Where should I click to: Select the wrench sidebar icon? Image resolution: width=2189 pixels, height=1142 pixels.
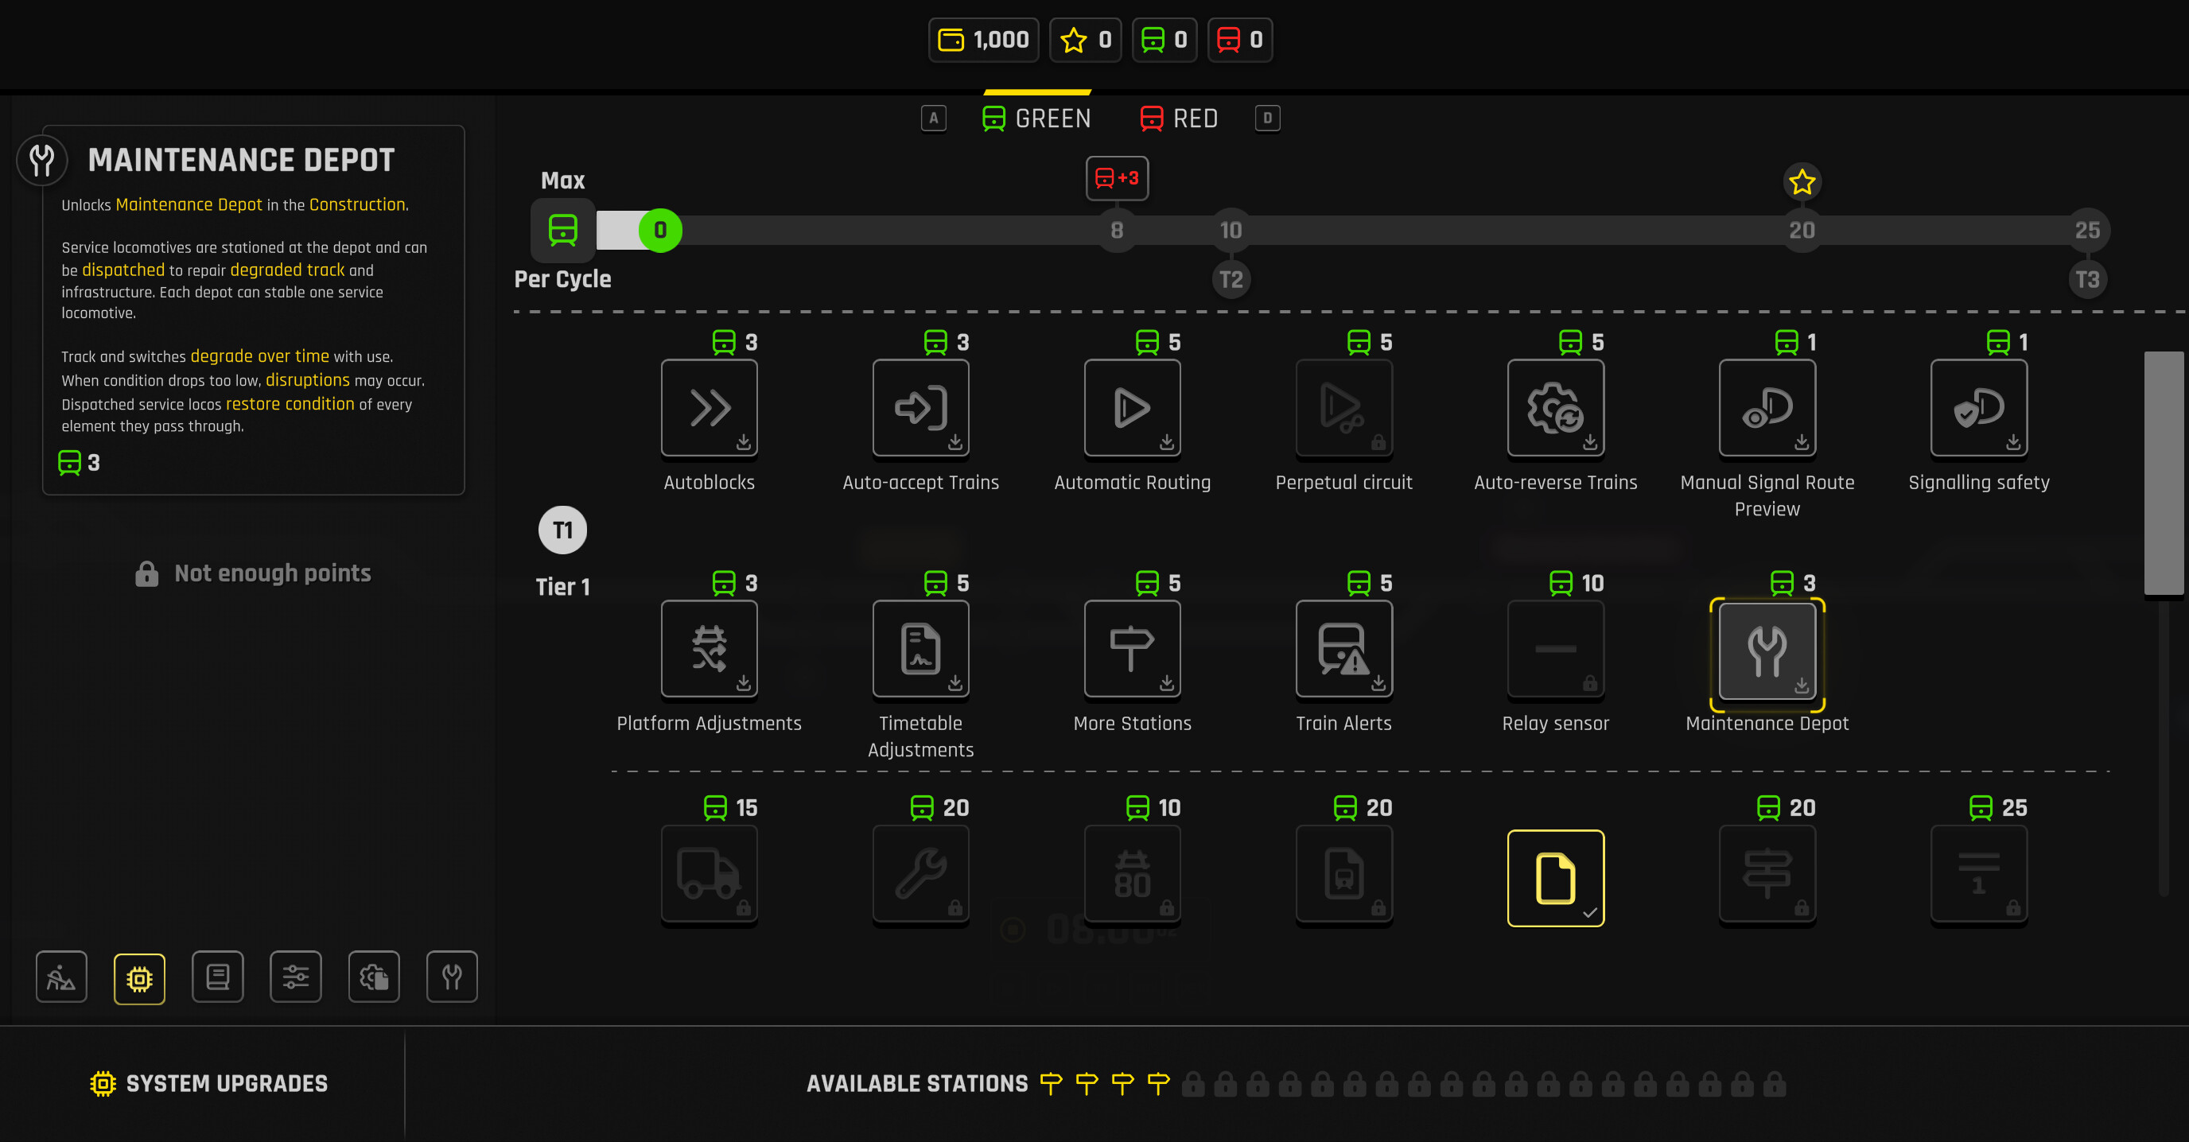pos(451,977)
